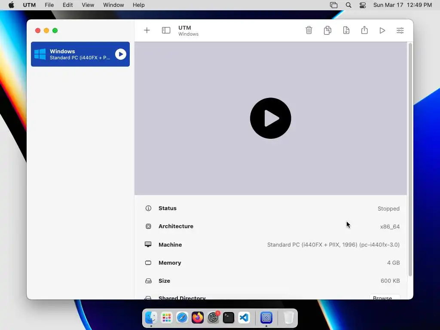Viewport: 440px width, 330px height.
Task: Click the plus icon to create a new VM
Action: click(x=147, y=31)
